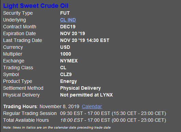Click the NYMEX exchange value

[69, 61]
